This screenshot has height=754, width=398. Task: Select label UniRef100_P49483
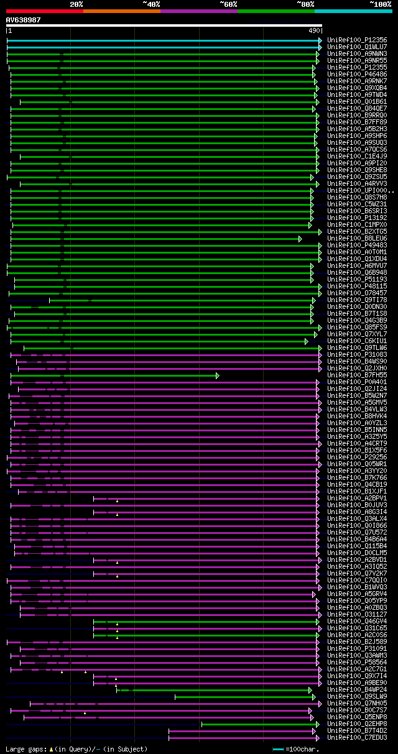coord(357,245)
